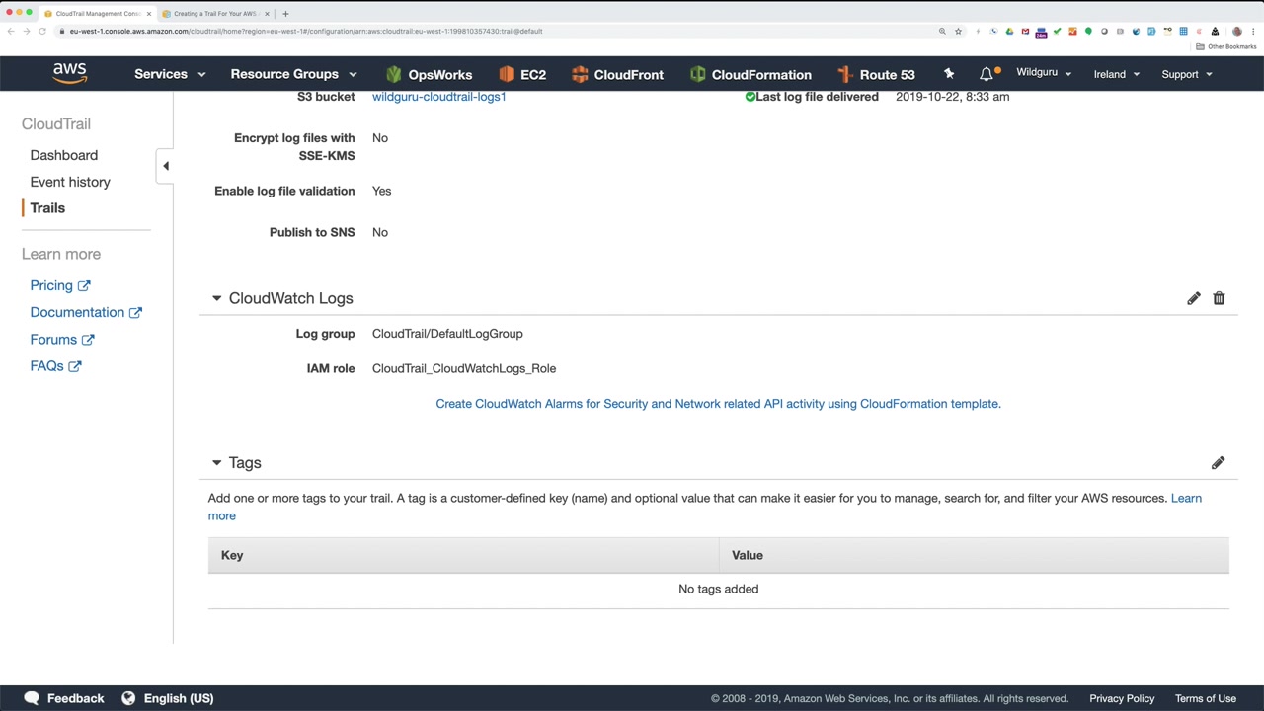Screen dimensions: 1264x711
Task: Open the Route 53 service shortcut
Action: 876,74
